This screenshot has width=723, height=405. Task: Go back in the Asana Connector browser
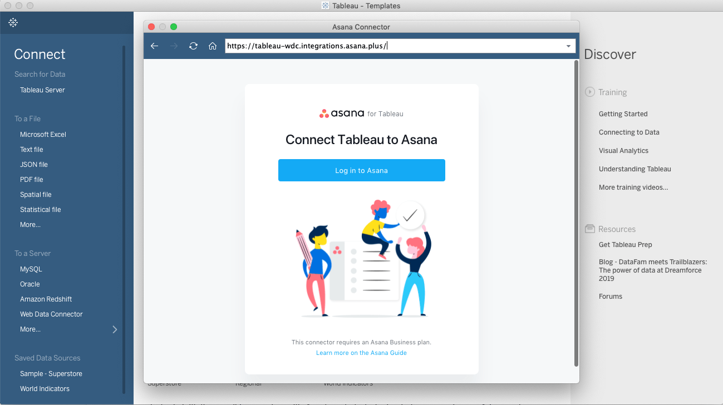click(155, 46)
